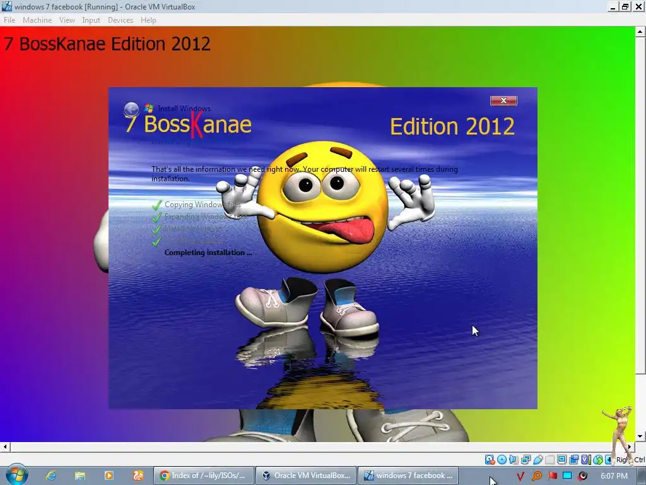The width and height of the screenshot is (646, 485).
Task: Click the 'Completing installation ...' step text
Action: pos(208,253)
